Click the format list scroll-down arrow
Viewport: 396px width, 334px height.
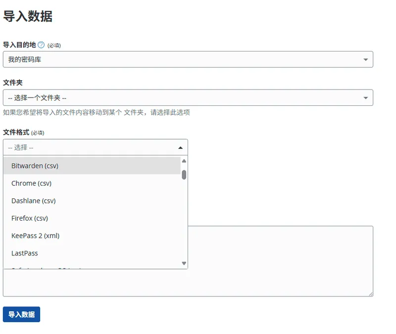coord(184,263)
